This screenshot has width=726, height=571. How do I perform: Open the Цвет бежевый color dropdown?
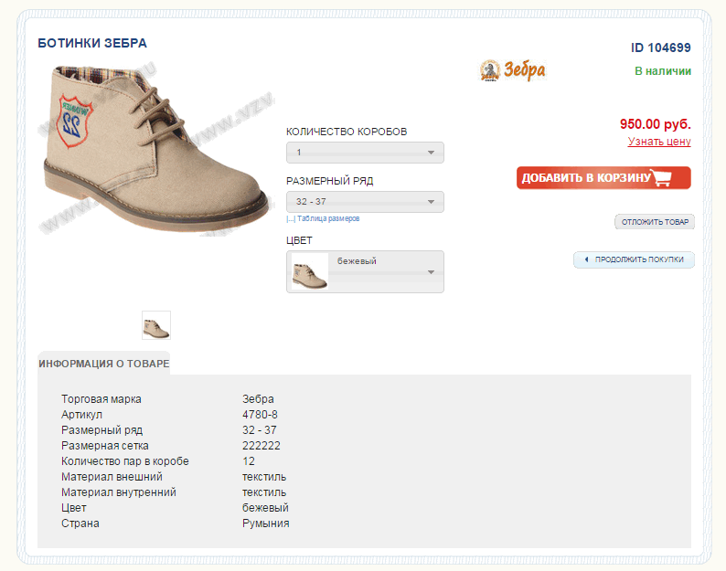click(365, 271)
